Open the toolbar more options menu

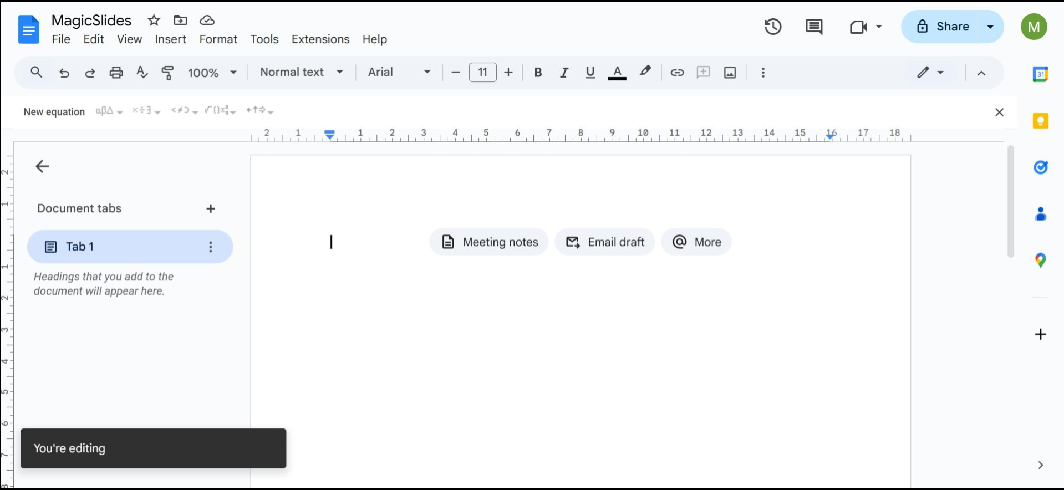[763, 73]
